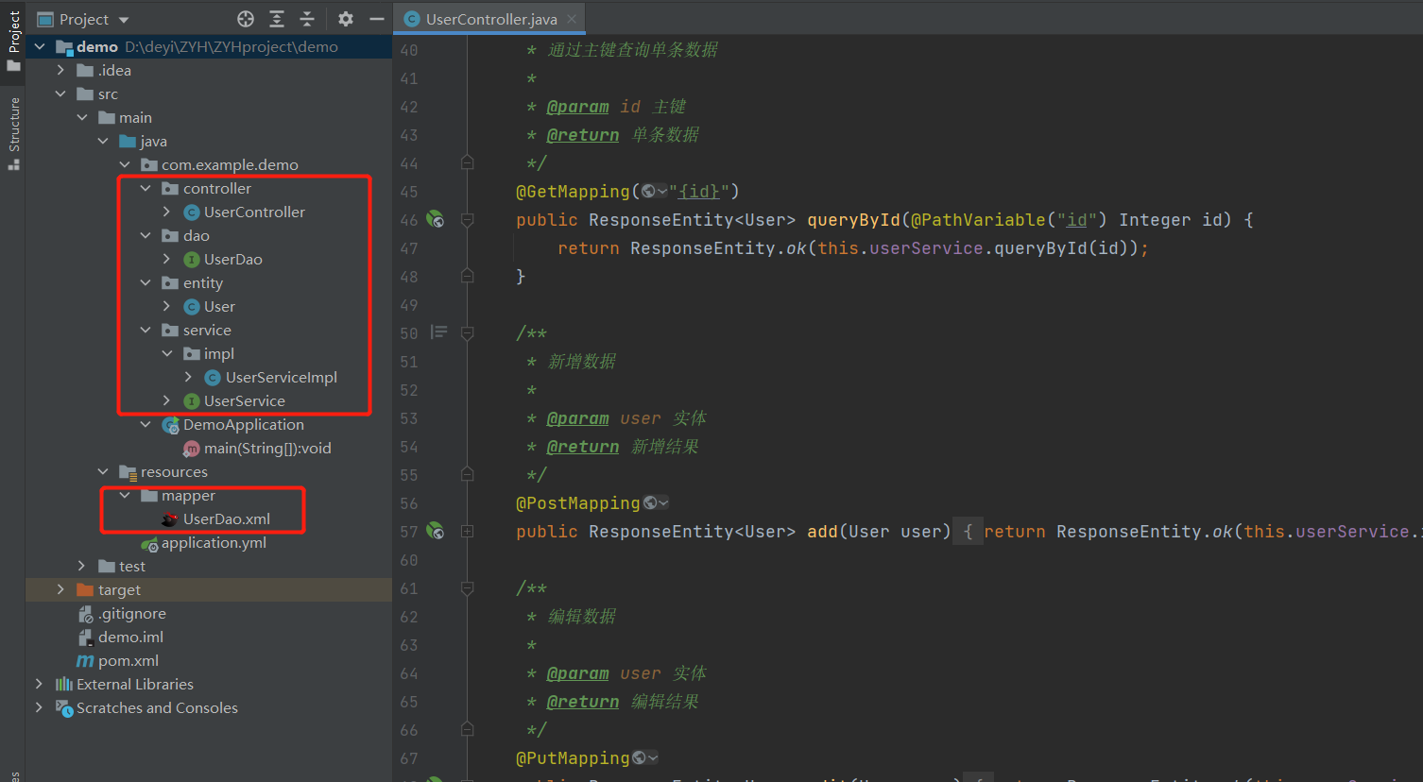Collapse the java source folder
This screenshot has height=782, width=1423.
point(103,141)
